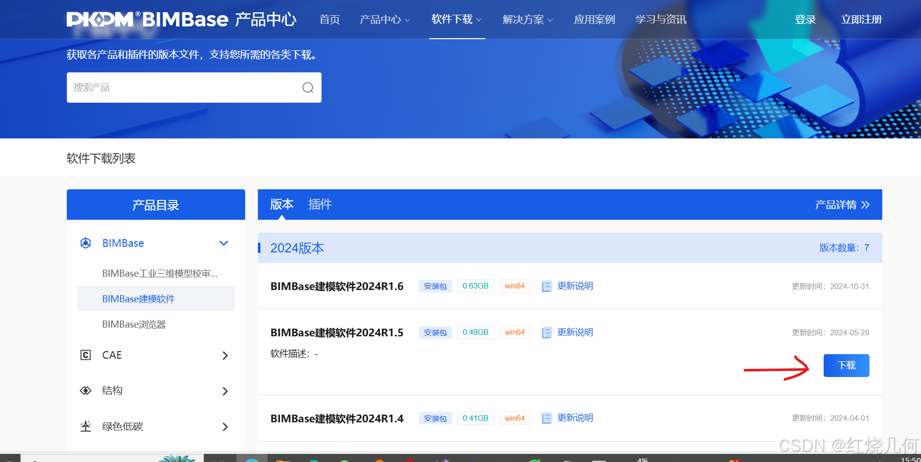Viewport: 921px width, 462px height.
Task: Click the 产品目录 panel header
Action: pyautogui.click(x=156, y=205)
